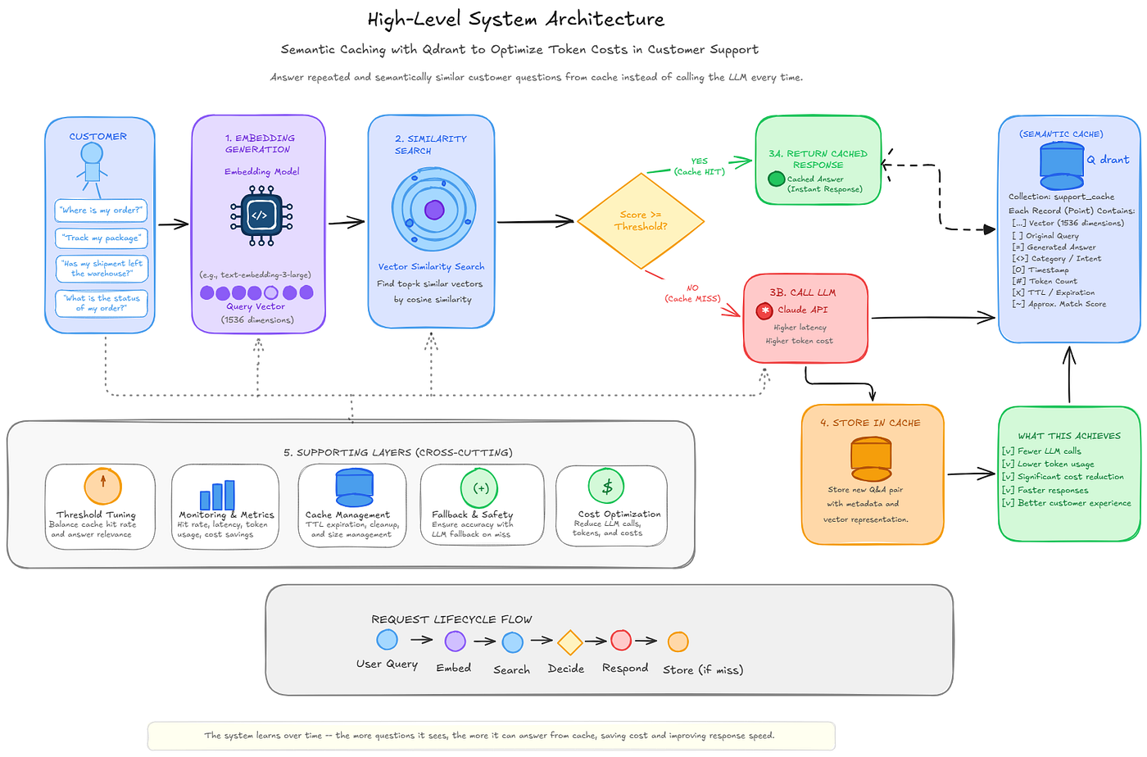Click the "REQUEST LIFECYCLE FLOW" heading
Viewport: 1147px width, 757px height.
[451, 619]
